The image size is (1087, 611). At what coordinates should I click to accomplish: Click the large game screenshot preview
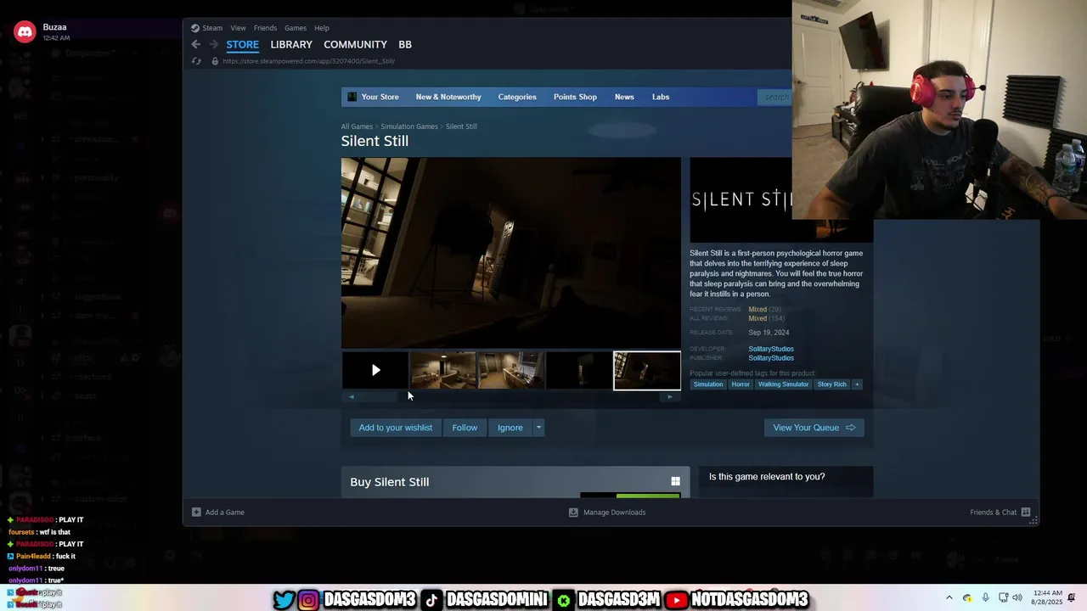click(x=510, y=253)
